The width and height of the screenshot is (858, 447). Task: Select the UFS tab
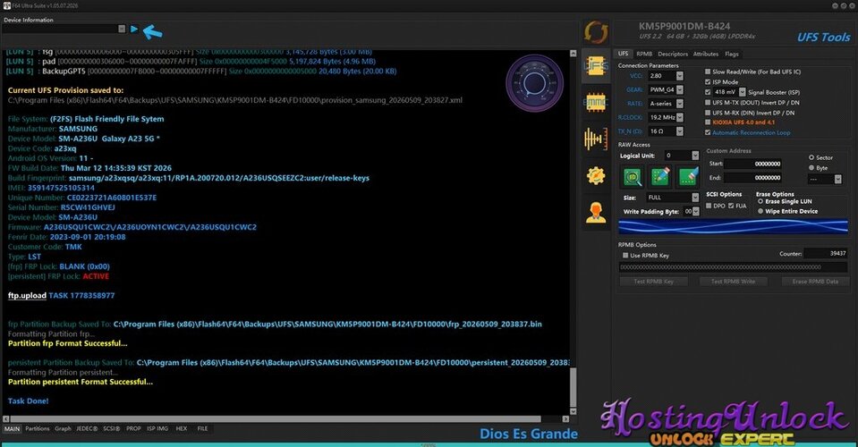point(624,55)
